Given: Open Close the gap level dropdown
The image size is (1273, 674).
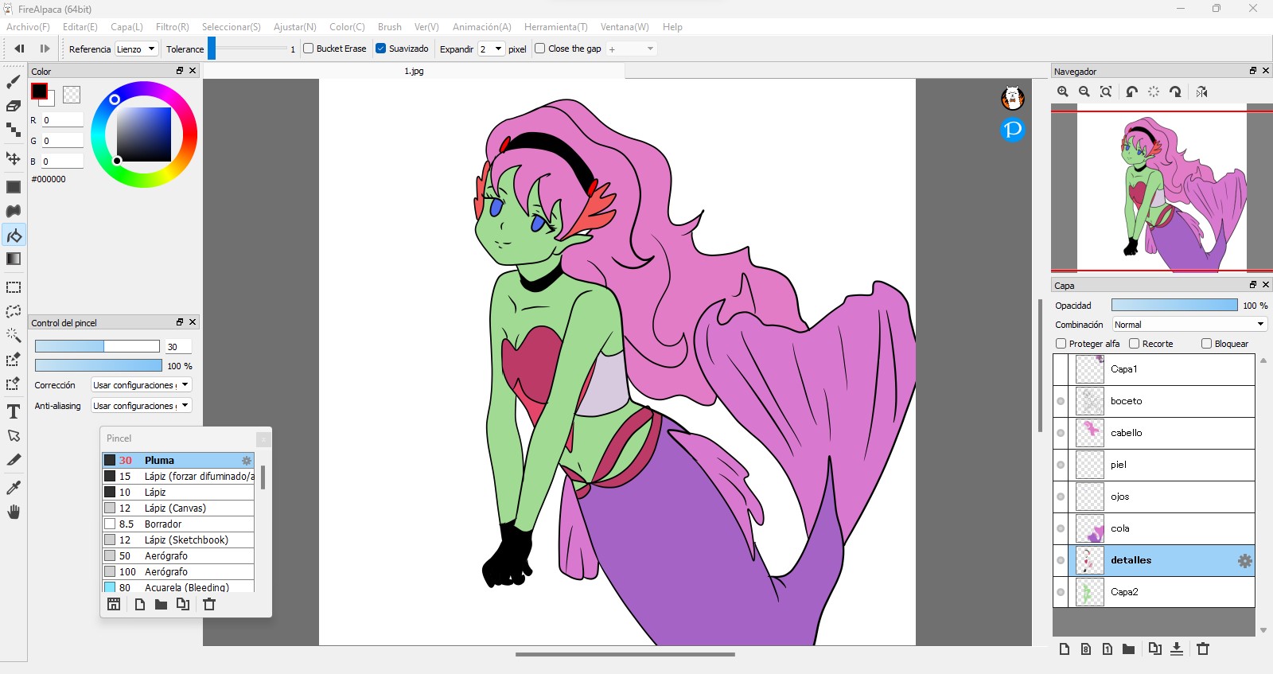Looking at the screenshot, I should tap(632, 49).
